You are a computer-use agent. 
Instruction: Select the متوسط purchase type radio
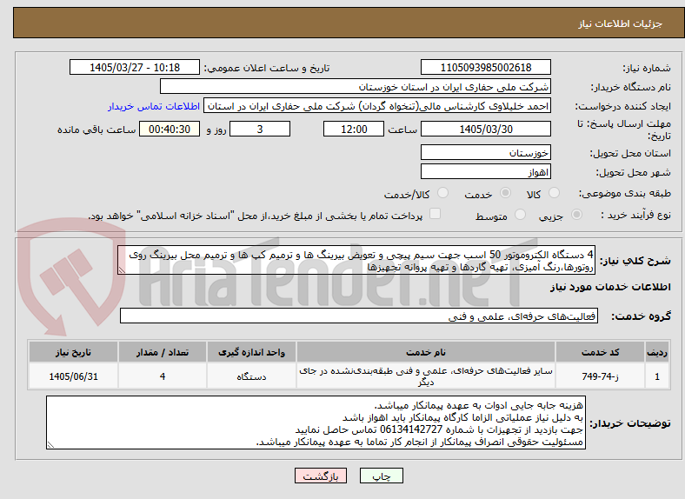coord(520,214)
